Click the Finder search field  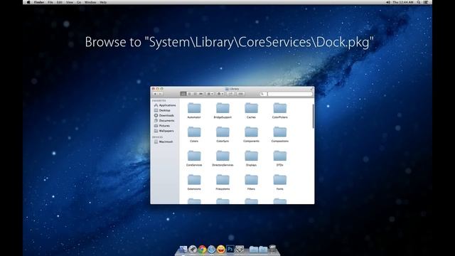[286, 94]
